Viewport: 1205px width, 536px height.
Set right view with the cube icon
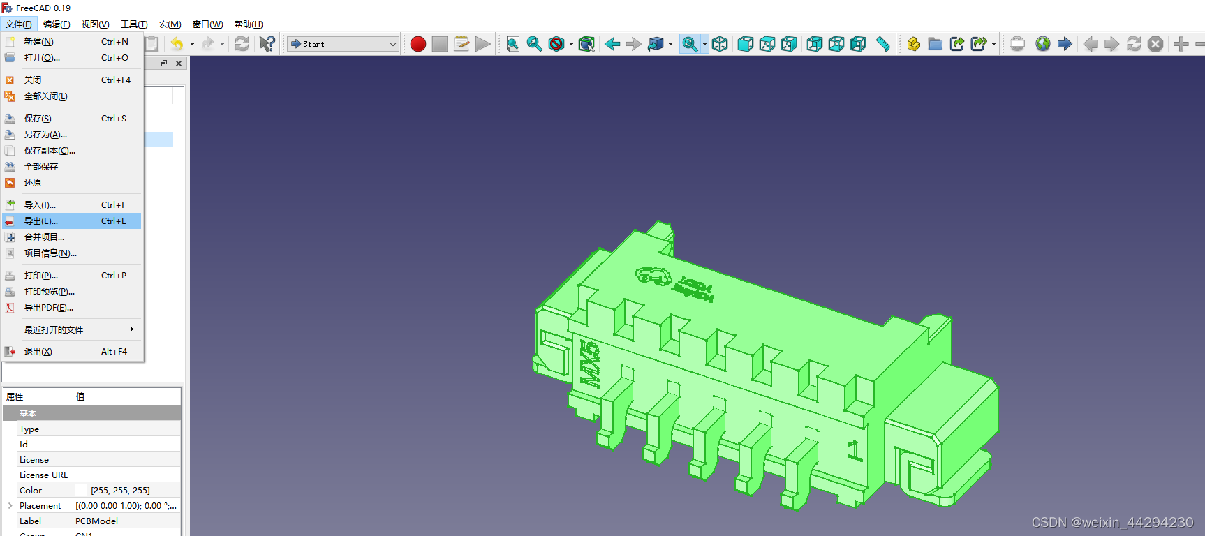(789, 44)
